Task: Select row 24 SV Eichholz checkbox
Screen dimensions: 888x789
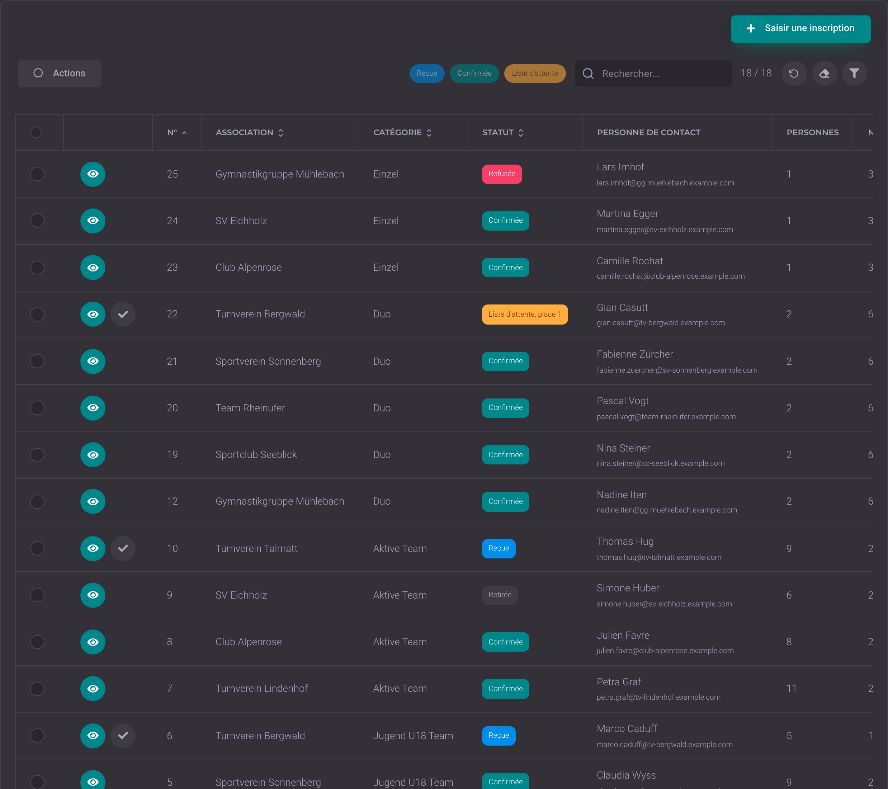Action: click(37, 221)
